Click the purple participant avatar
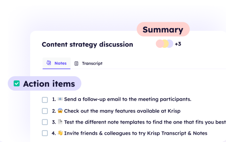Viewport: 226px width, 142px height. pos(170,44)
